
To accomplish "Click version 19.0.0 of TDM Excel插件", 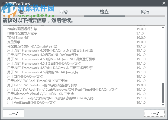I will (x=141, y=38).
